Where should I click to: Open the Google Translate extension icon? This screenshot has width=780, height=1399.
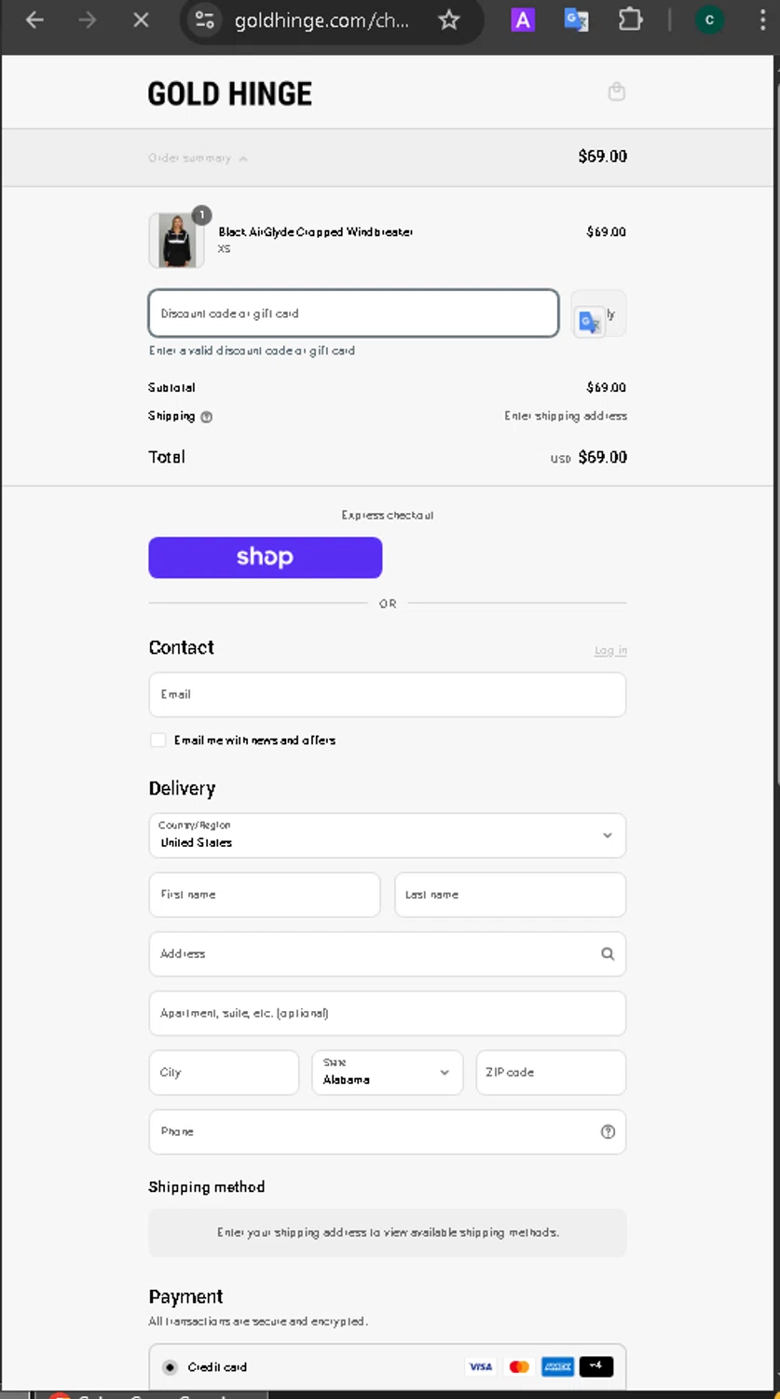[x=576, y=20]
